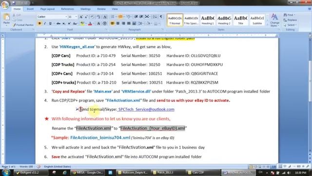Apply the Heading 2 style
Screen dimensions: 312x176
224,20
